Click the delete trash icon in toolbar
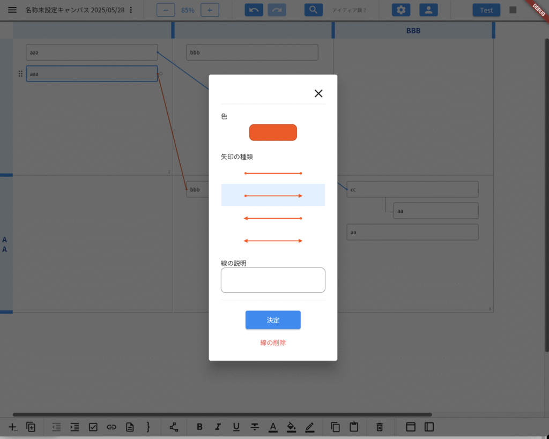Image resolution: width=549 pixels, height=439 pixels. click(380, 427)
